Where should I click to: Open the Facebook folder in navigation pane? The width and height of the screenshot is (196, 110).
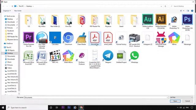tap(10, 31)
